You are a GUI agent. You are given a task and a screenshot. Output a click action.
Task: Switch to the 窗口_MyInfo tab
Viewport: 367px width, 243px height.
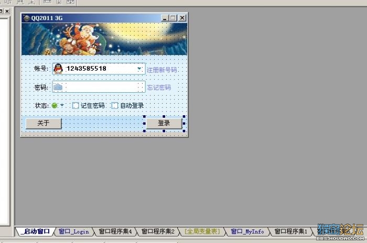247,231
